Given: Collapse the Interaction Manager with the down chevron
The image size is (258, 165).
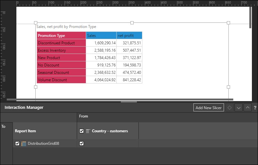Looking at the screenshot, I should [238, 108].
